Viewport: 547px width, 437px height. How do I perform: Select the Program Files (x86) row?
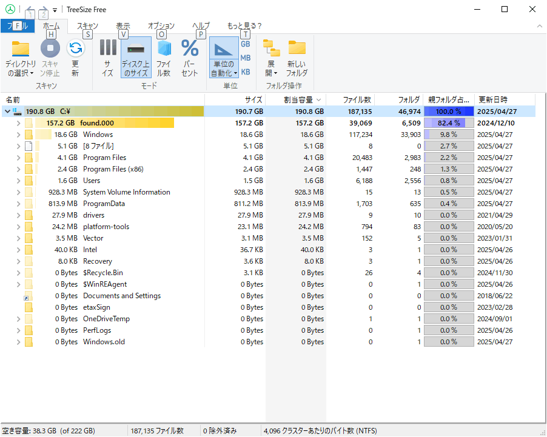(268, 169)
